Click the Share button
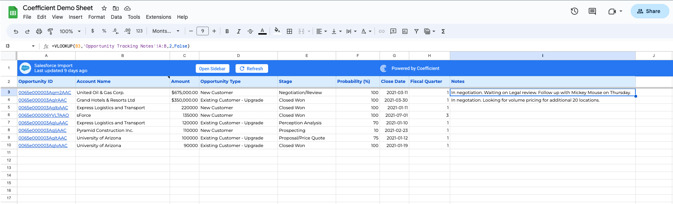The image size is (673, 204). [x=650, y=11]
